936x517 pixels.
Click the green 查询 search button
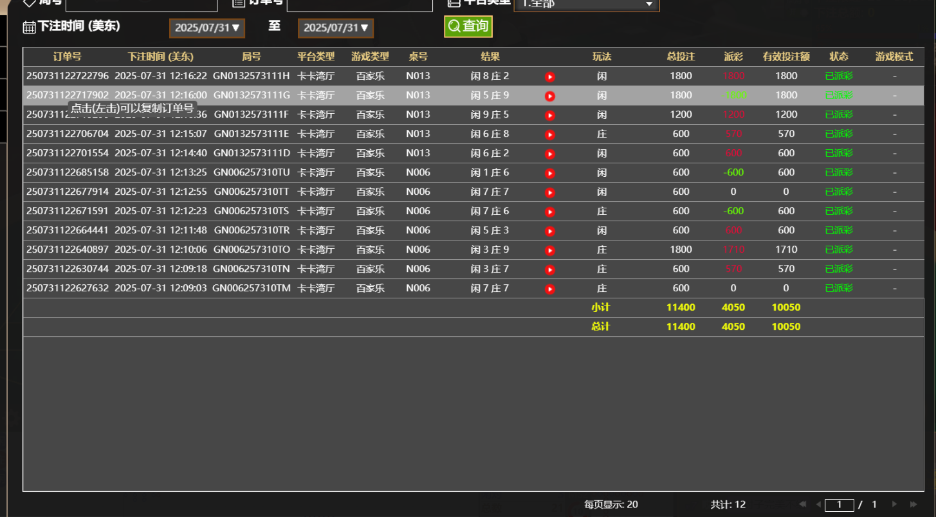point(468,26)
